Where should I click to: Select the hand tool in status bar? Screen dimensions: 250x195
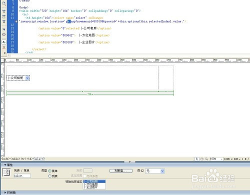coord(201,159)
